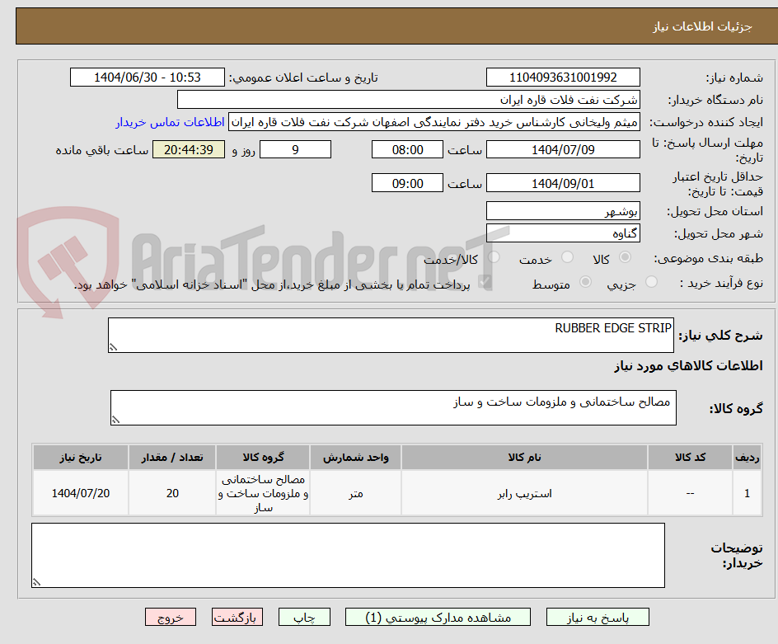
Task: Click the چاپ print button
Action: 304,617
